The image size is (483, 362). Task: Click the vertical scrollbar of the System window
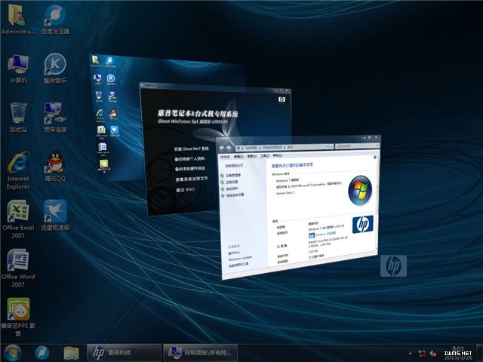point(377,203)
